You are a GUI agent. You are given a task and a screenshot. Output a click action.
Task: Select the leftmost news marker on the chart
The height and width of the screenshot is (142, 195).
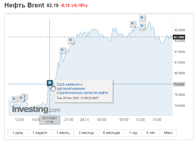coord(13,98)
